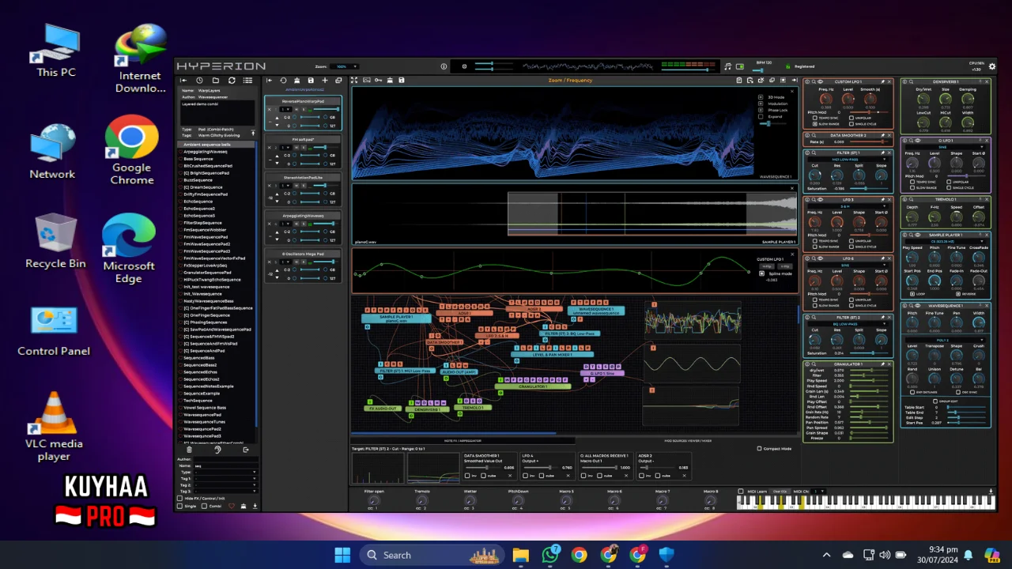The width and height of the screenshot is (1012, 569).
Task: Open MG1 Low-Pass filter type dropdown
Action: click(848, 160)
